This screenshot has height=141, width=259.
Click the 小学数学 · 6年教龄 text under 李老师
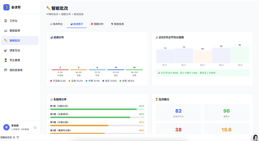(20, 129)
